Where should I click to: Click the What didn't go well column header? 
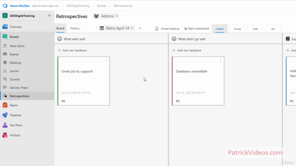(191, 39)
